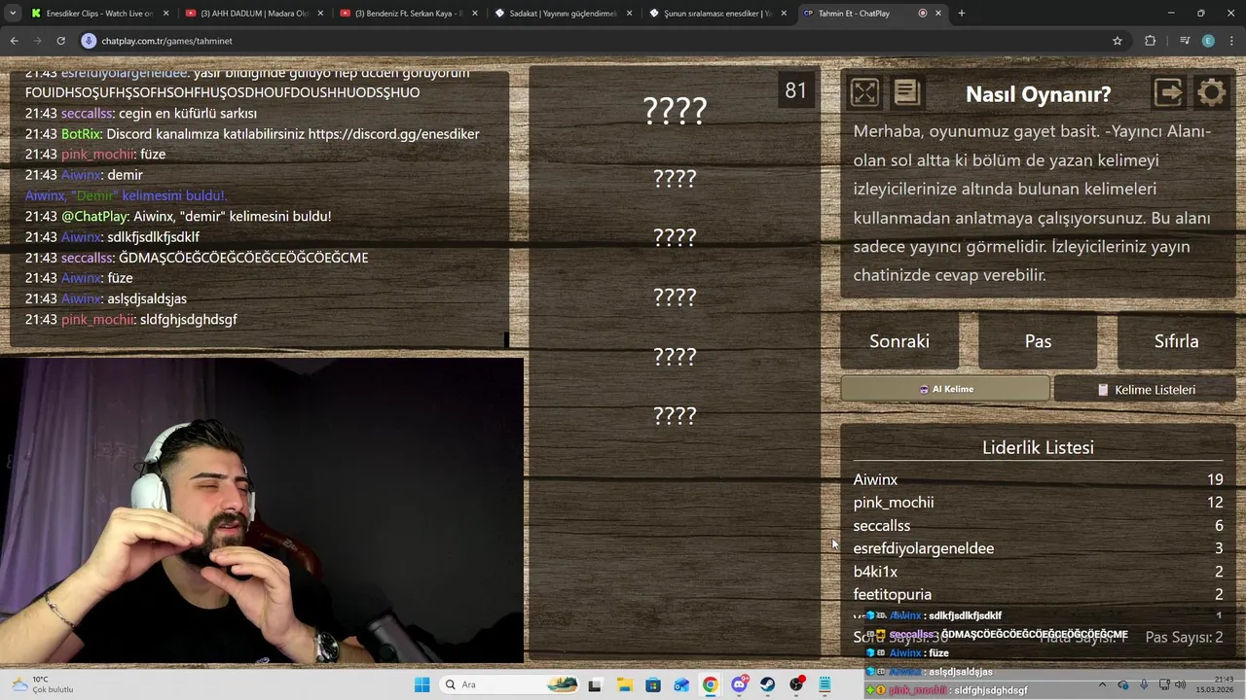Image resolution: width=1246 pixels, height=700 pixels.
Task: Click feetitopuria in the leaderboard
Action: (x=893, y=594)
